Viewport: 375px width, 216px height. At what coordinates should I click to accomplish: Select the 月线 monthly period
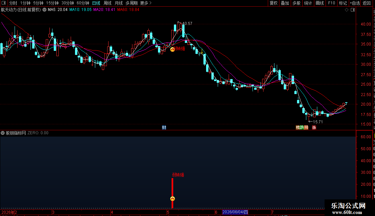click(118, 3)
